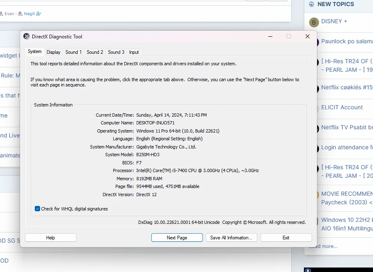Click the System Manufacturer value Gigabyte Technology
The image size is (373, 272).
click(166, 147)
